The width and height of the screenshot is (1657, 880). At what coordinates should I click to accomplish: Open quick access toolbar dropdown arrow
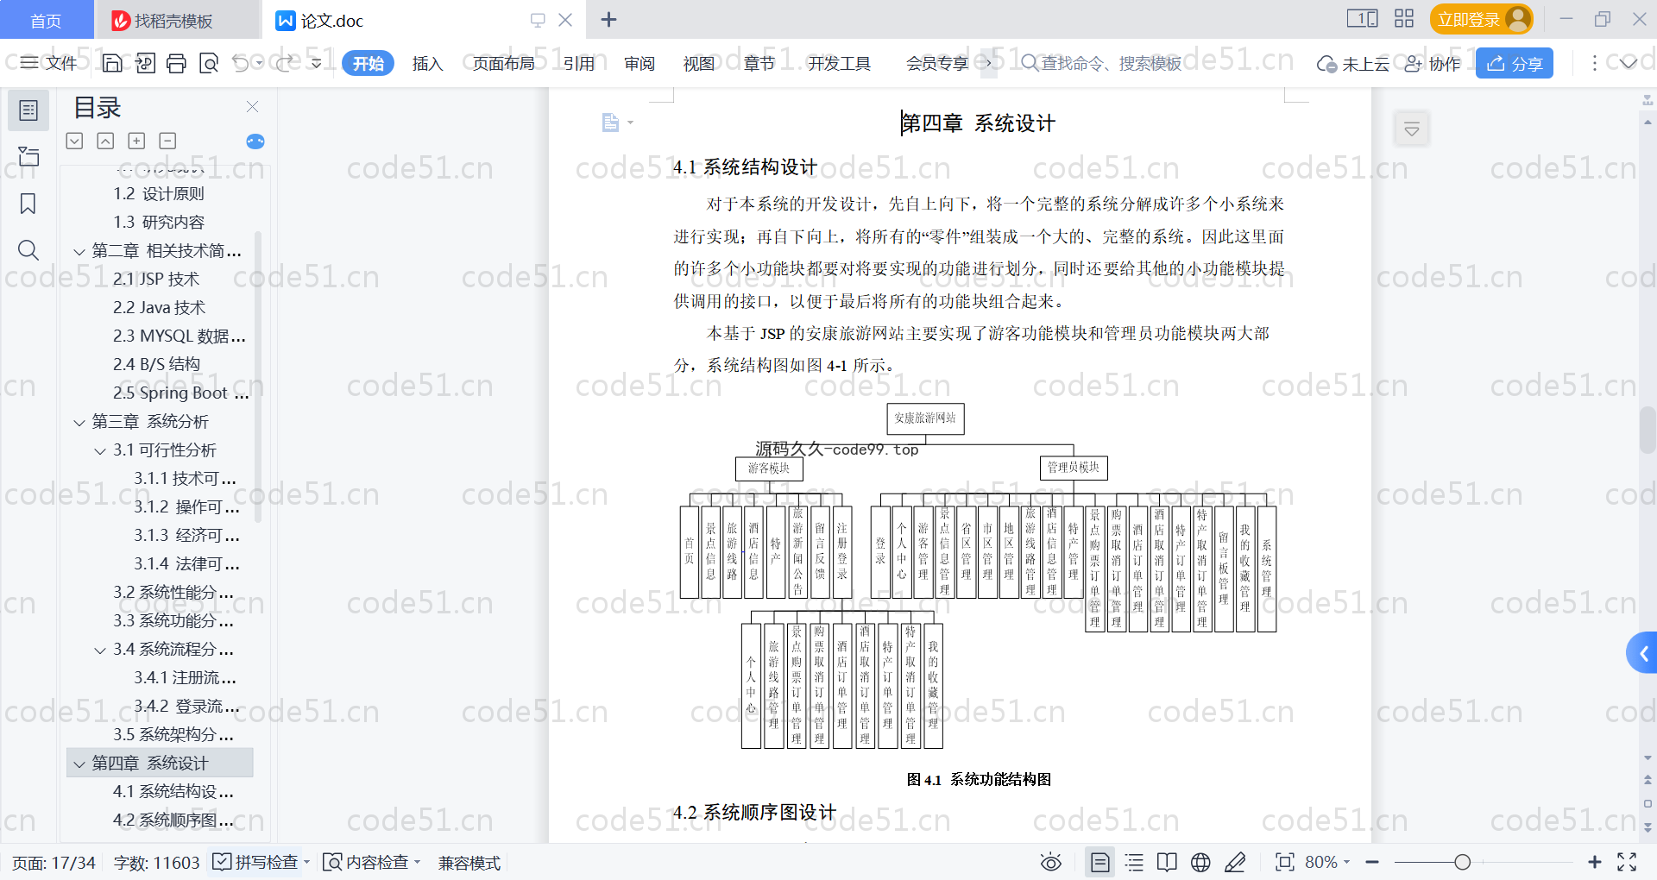tap(317, 63)
